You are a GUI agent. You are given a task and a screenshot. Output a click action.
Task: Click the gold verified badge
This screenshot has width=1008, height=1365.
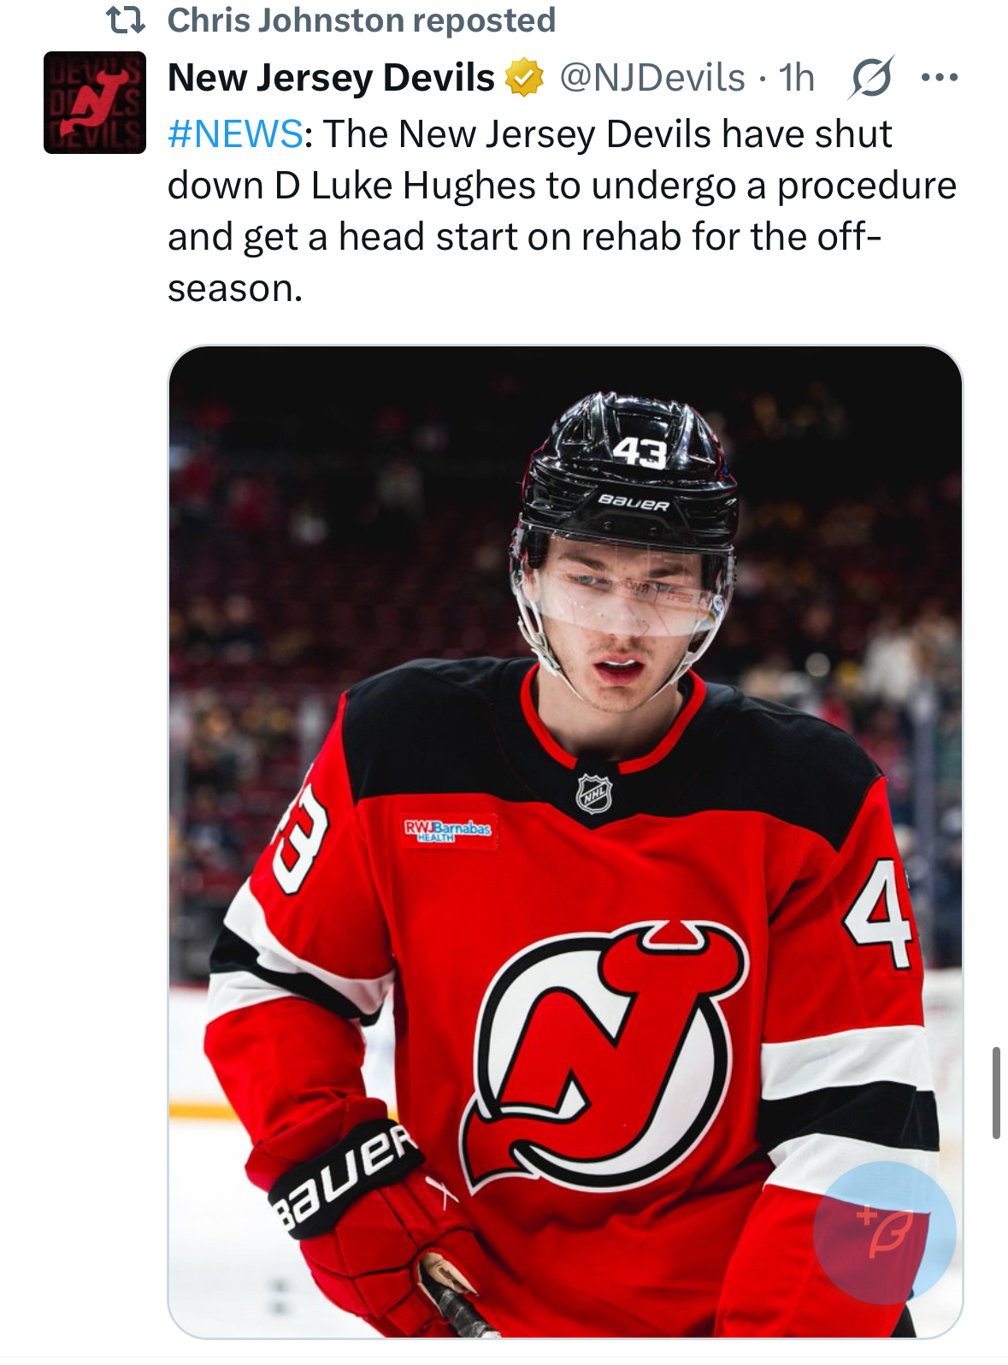[524, 78]
